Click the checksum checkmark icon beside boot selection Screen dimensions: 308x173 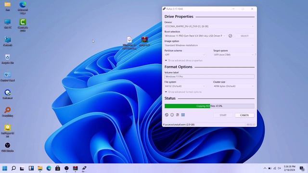coord(230,36)
